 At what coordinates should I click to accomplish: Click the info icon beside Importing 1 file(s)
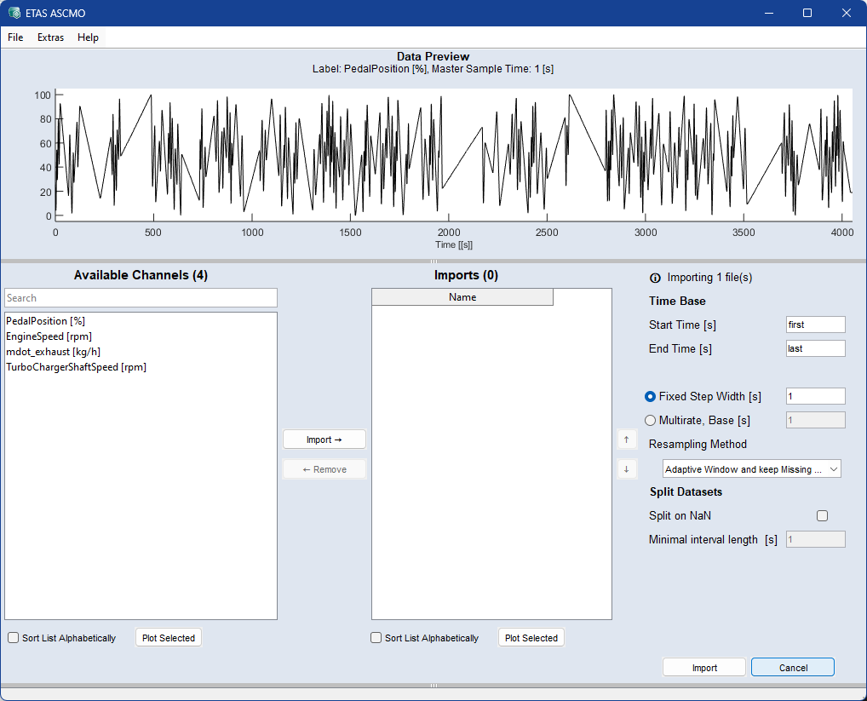pyautogui.click(x=655, y=278)
